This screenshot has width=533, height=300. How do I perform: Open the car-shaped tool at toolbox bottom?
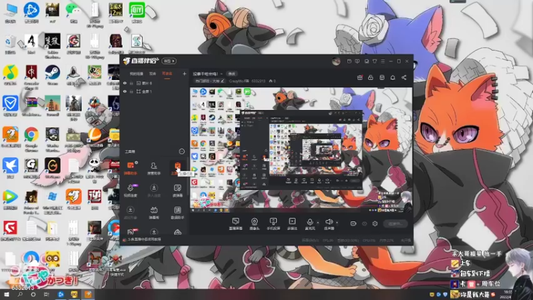(177, 232)
